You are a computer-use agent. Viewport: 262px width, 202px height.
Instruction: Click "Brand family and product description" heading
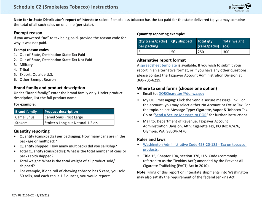tap(49, 88)
